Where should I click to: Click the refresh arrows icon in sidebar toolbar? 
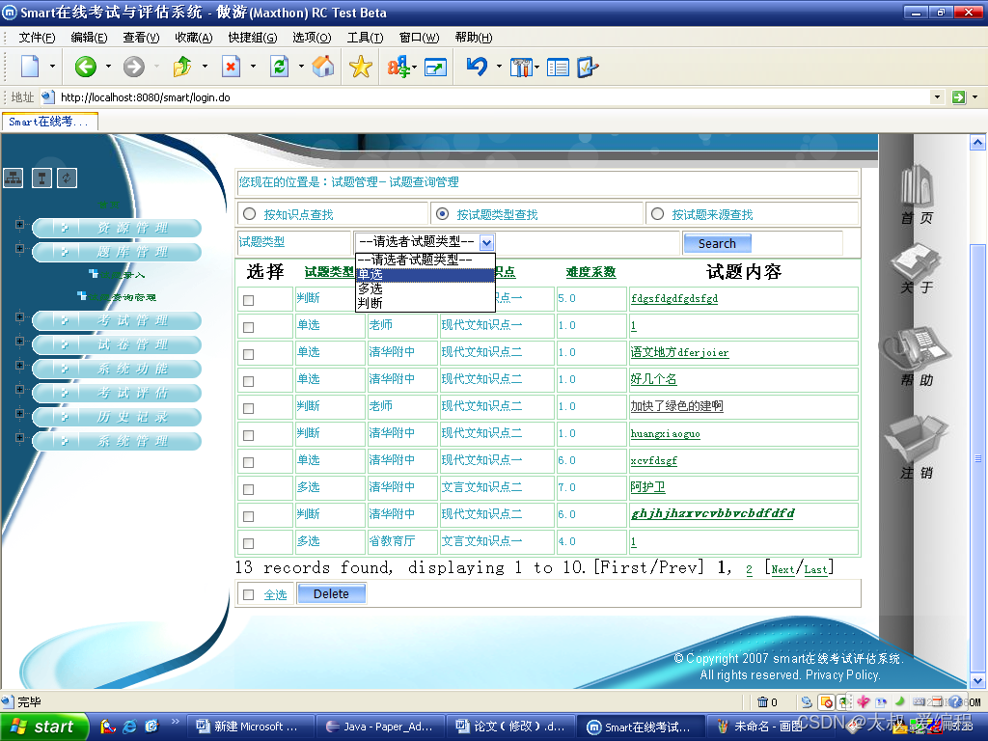[x=67, y=178]
